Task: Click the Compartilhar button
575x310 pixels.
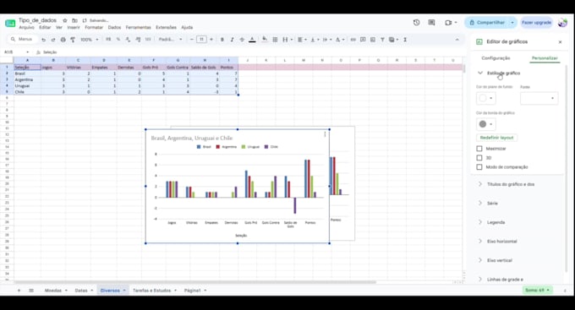Action: pyautogui.click(x=487, y=22)
